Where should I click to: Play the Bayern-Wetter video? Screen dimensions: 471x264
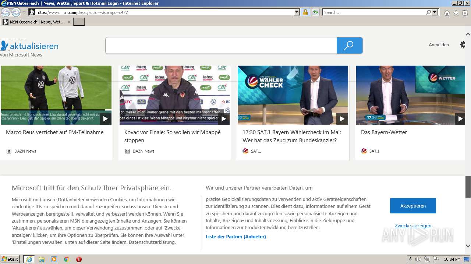point(460,119)
